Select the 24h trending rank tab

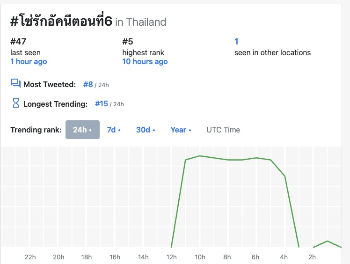(x=82, y=130)
